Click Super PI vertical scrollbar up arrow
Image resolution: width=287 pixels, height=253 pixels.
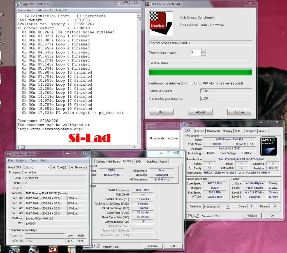(x=139, y=15)
